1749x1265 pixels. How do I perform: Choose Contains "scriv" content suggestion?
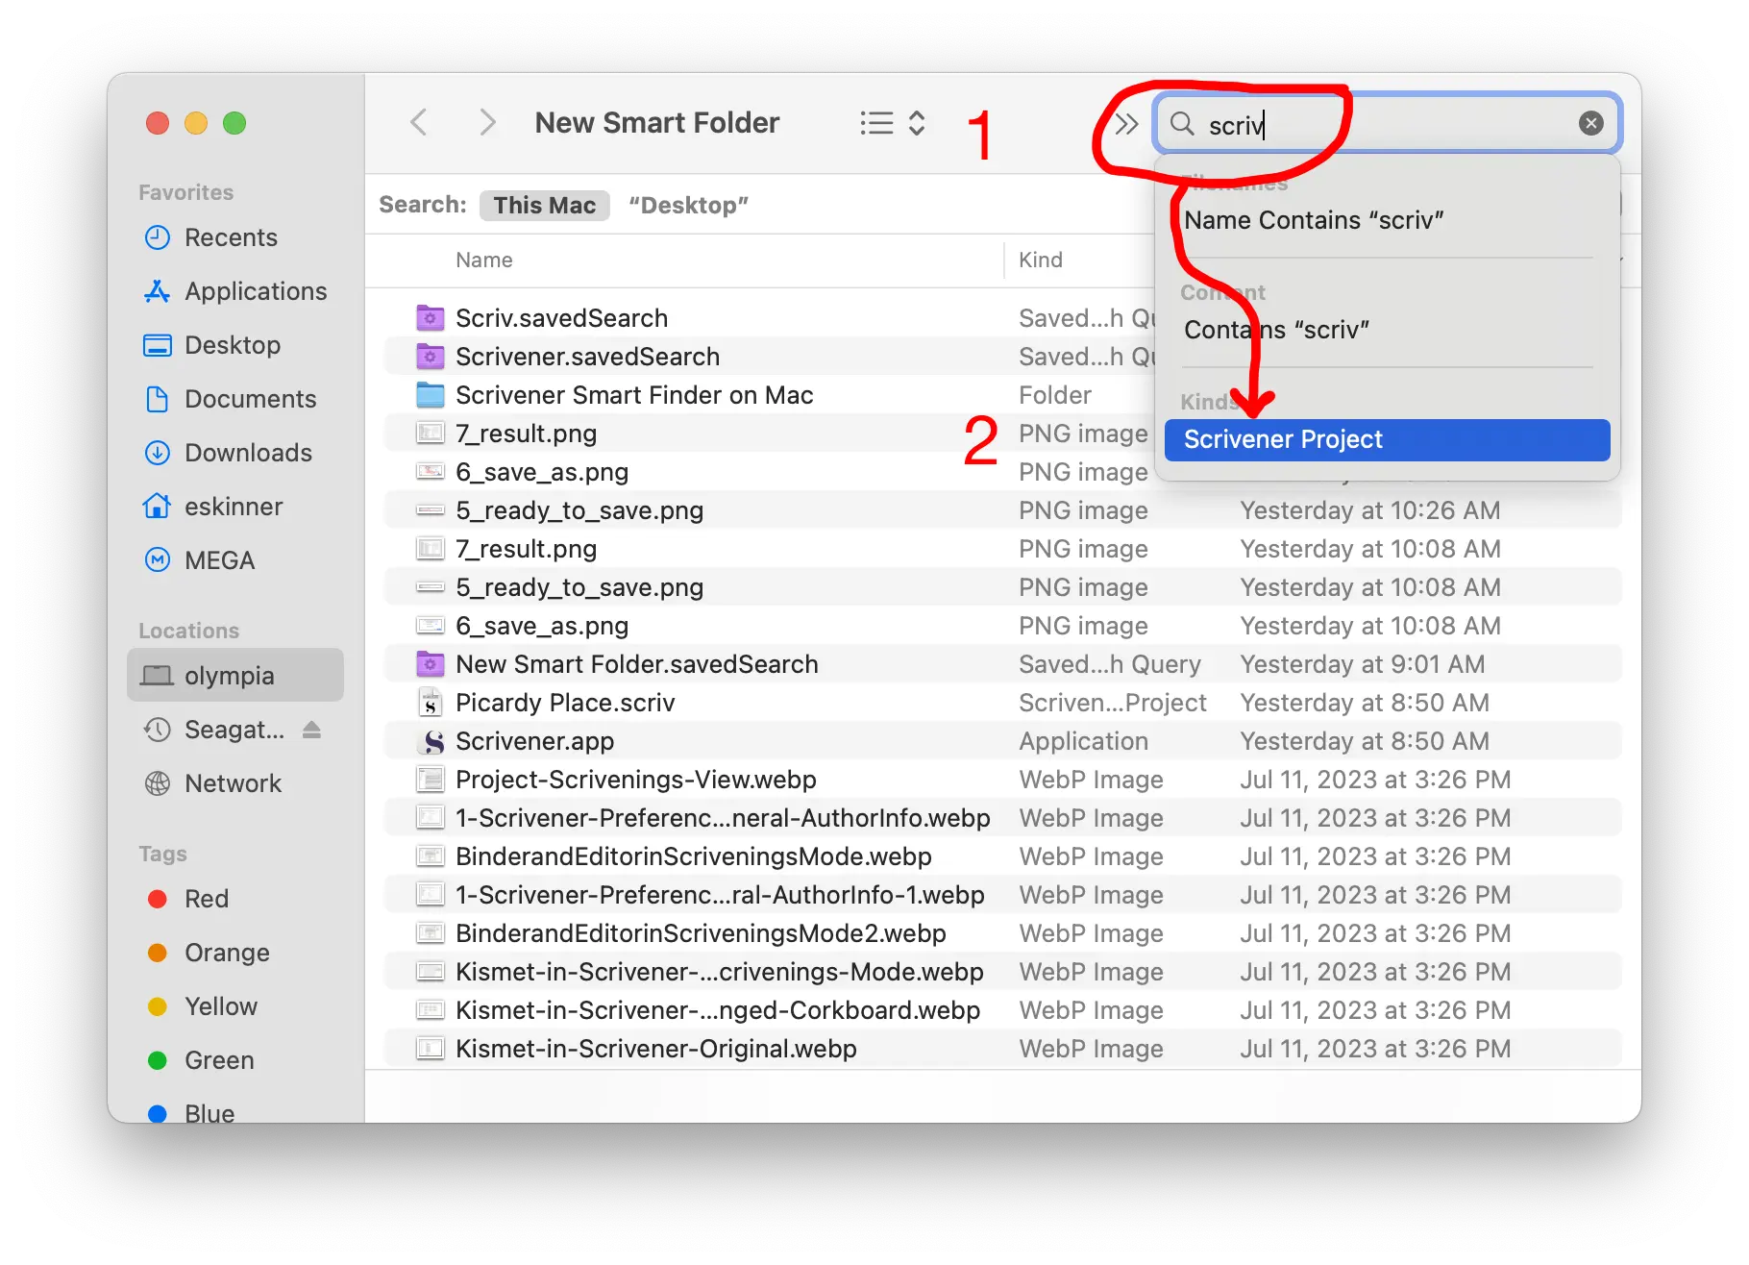pyautogui.click(x=1276, y=330)
